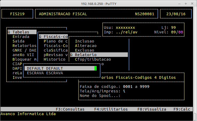Choose Entrada in the main menu
Screen dimensions: 197x121
21,37
